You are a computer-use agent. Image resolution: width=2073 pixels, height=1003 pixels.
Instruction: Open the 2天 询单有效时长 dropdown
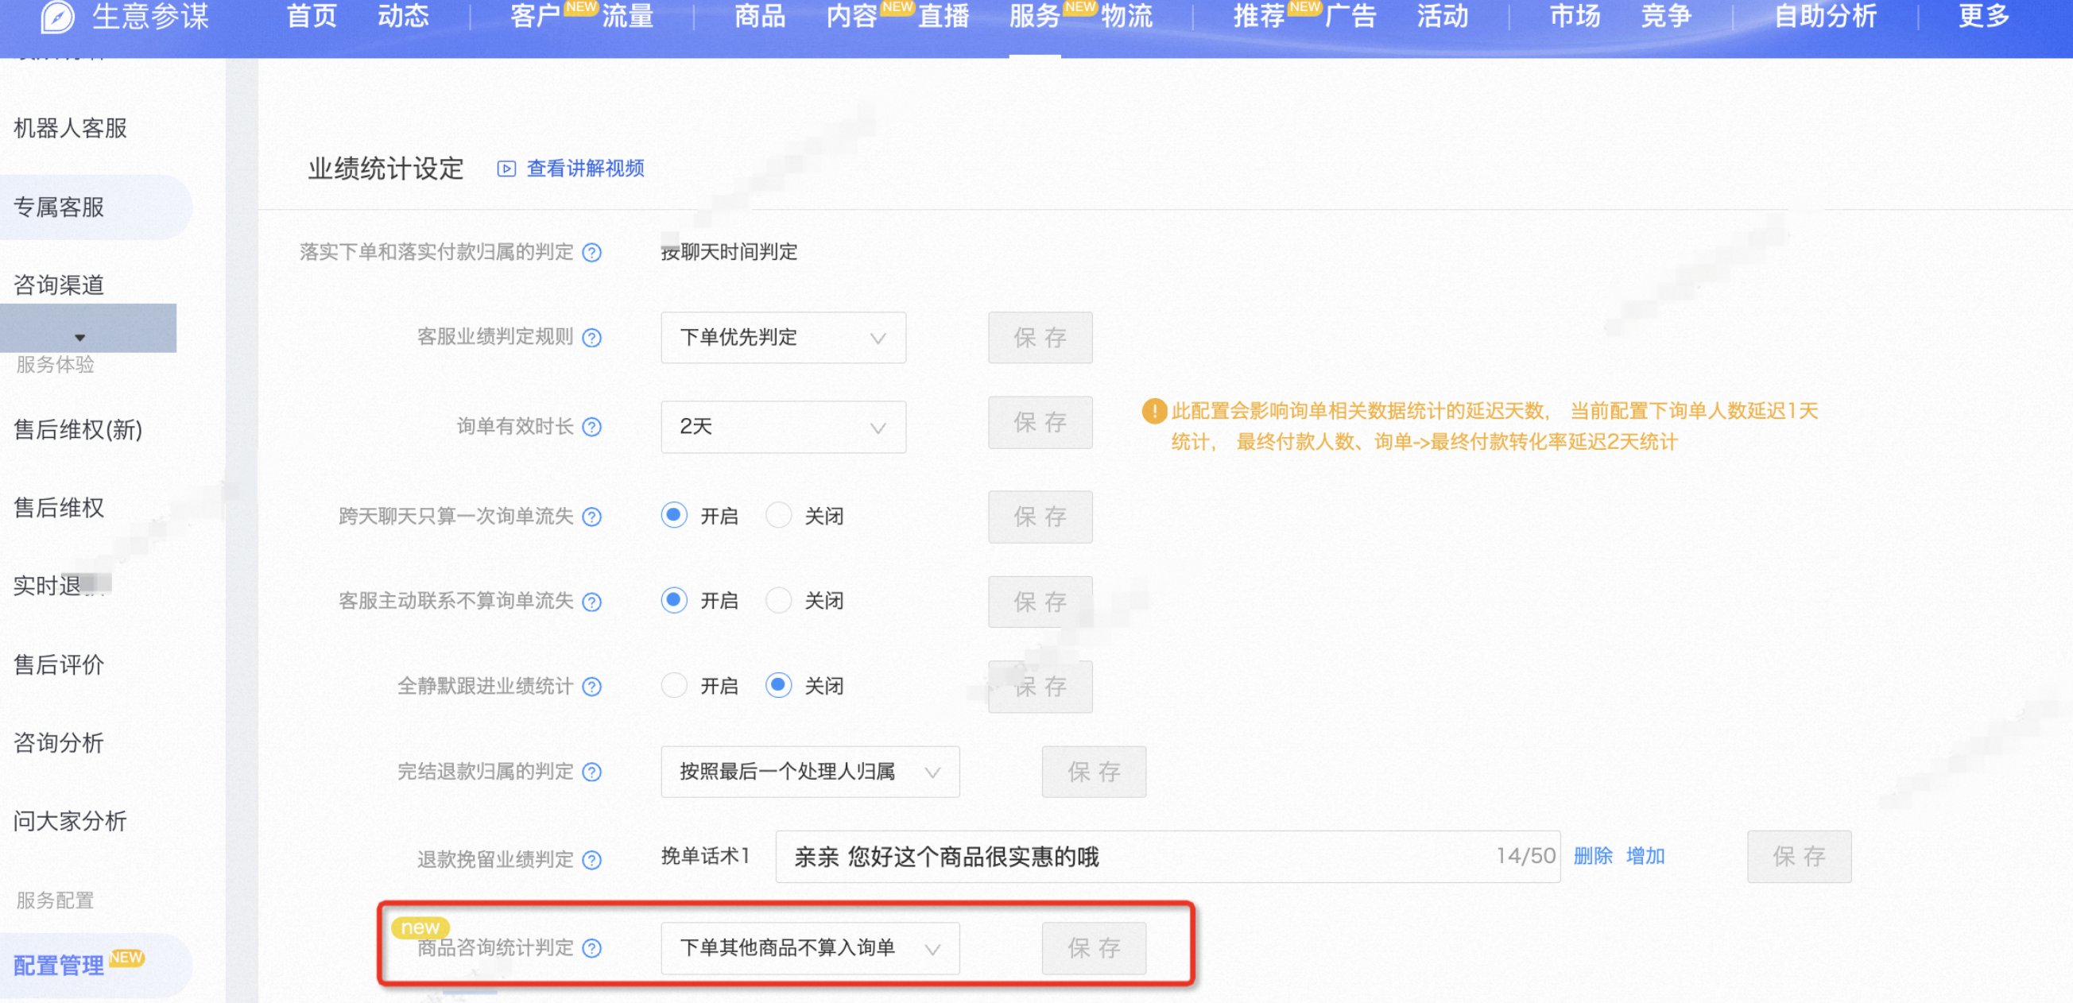(x=783, y=427)
